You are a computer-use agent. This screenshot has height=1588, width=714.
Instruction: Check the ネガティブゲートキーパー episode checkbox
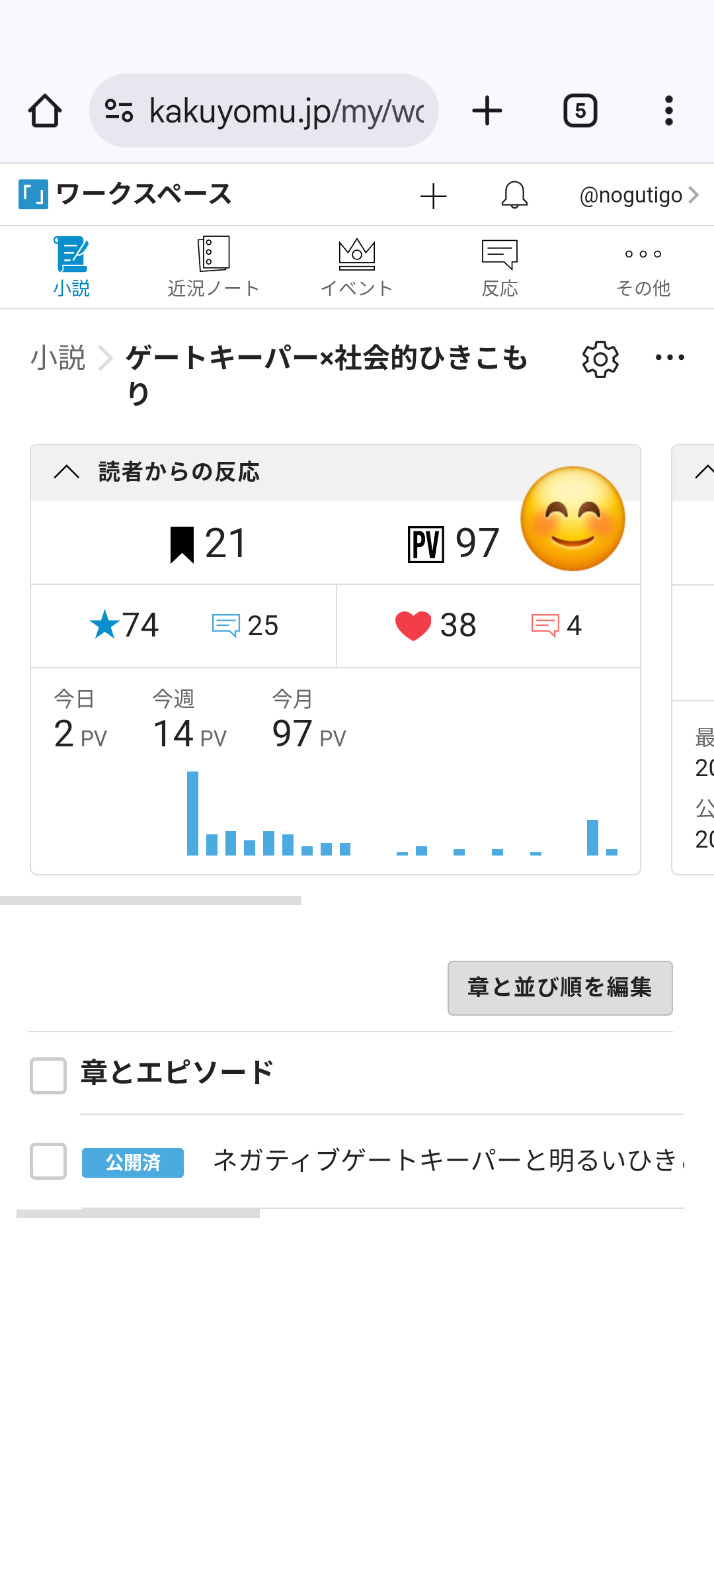pos(48,1161)
